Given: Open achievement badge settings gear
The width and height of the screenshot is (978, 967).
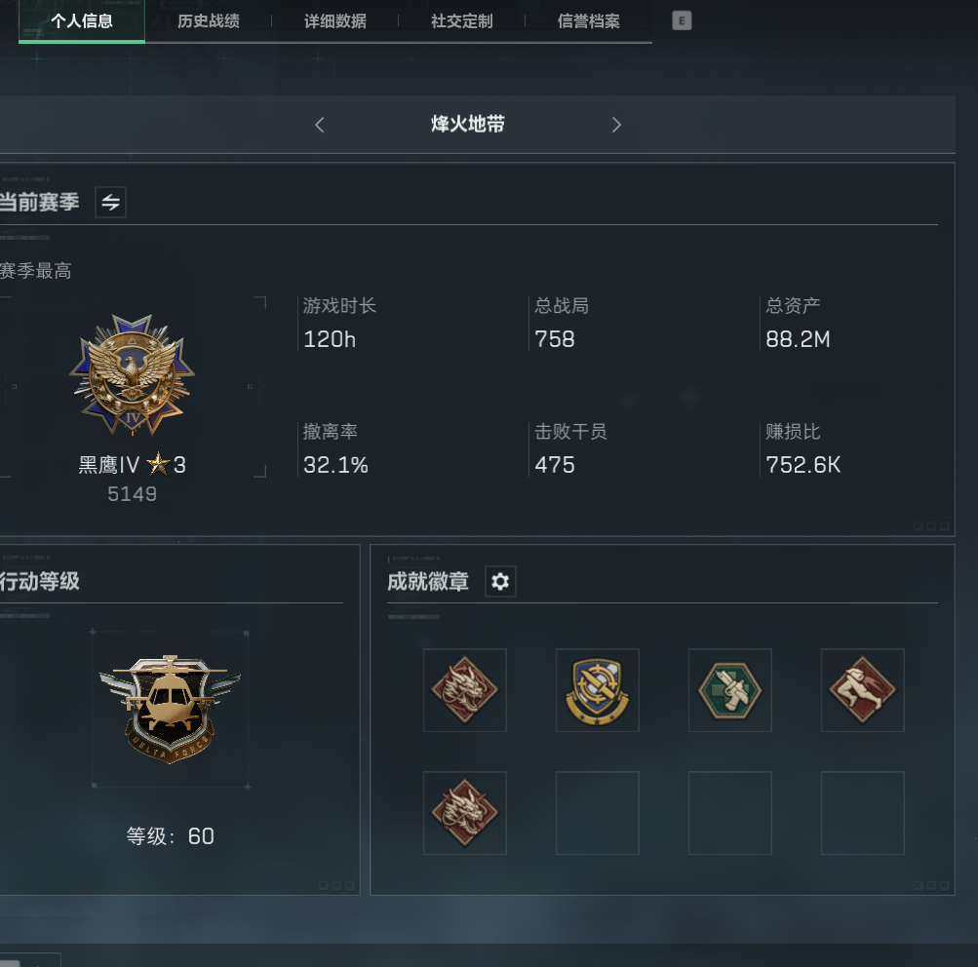Looking at the screenshot, I should (x=500, y=582).
